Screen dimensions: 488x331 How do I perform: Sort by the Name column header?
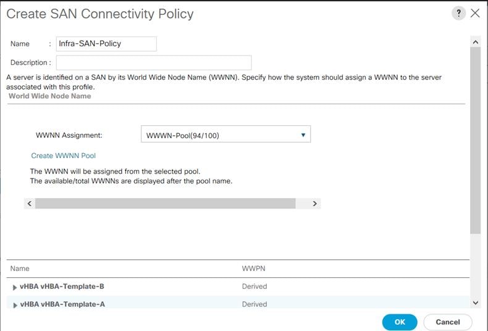[x=20, y=269]
